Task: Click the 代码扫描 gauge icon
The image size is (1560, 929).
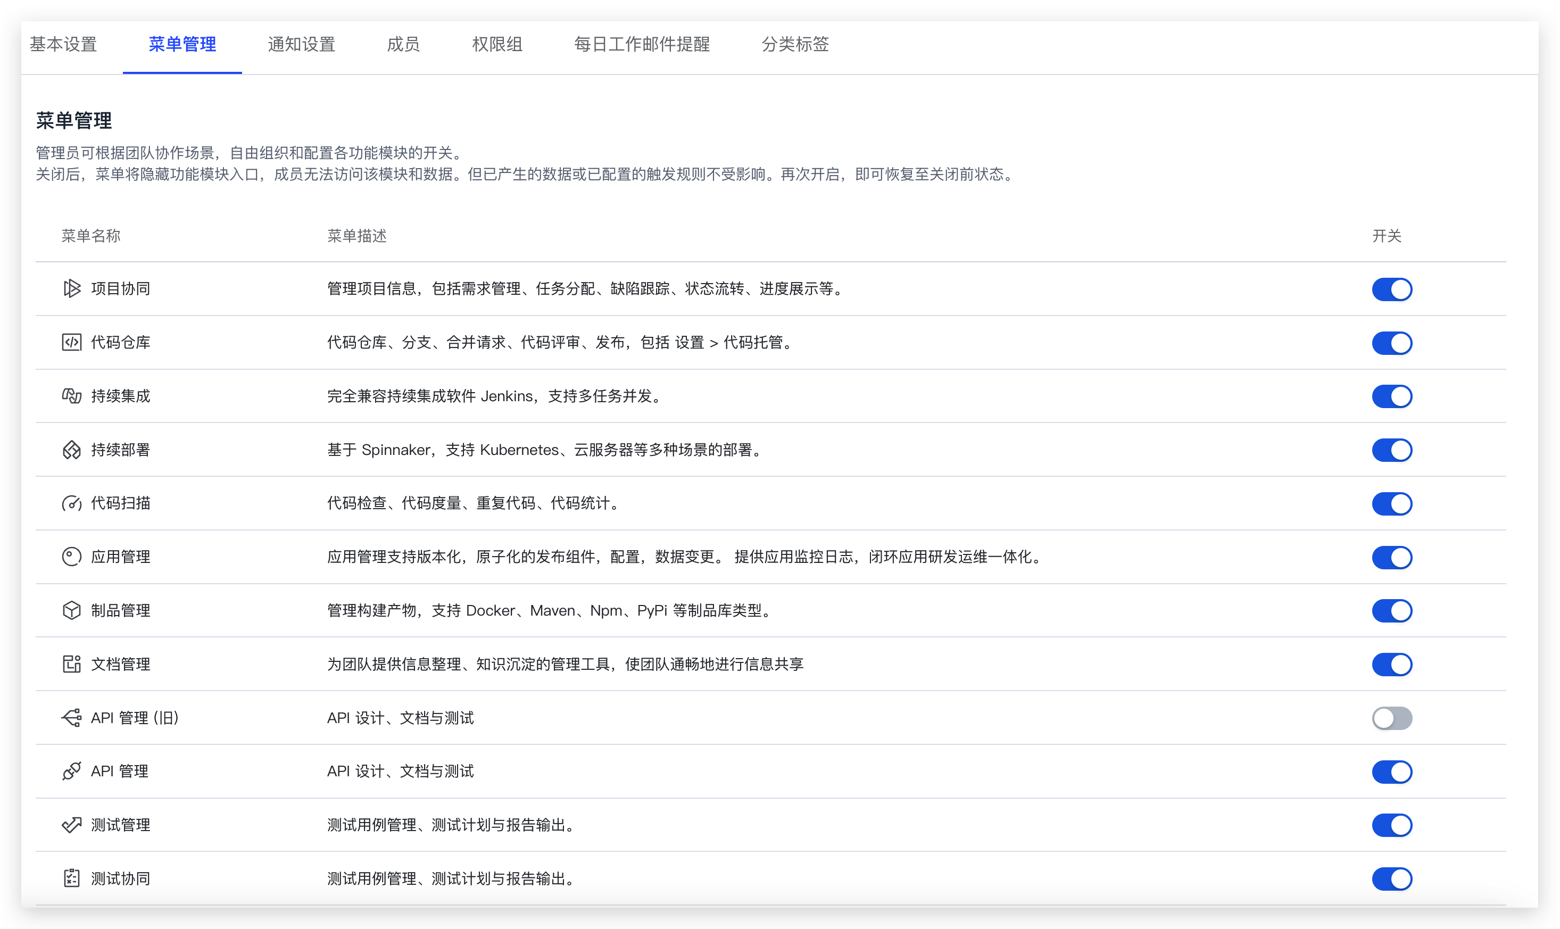Action: [x=72, y=503]
